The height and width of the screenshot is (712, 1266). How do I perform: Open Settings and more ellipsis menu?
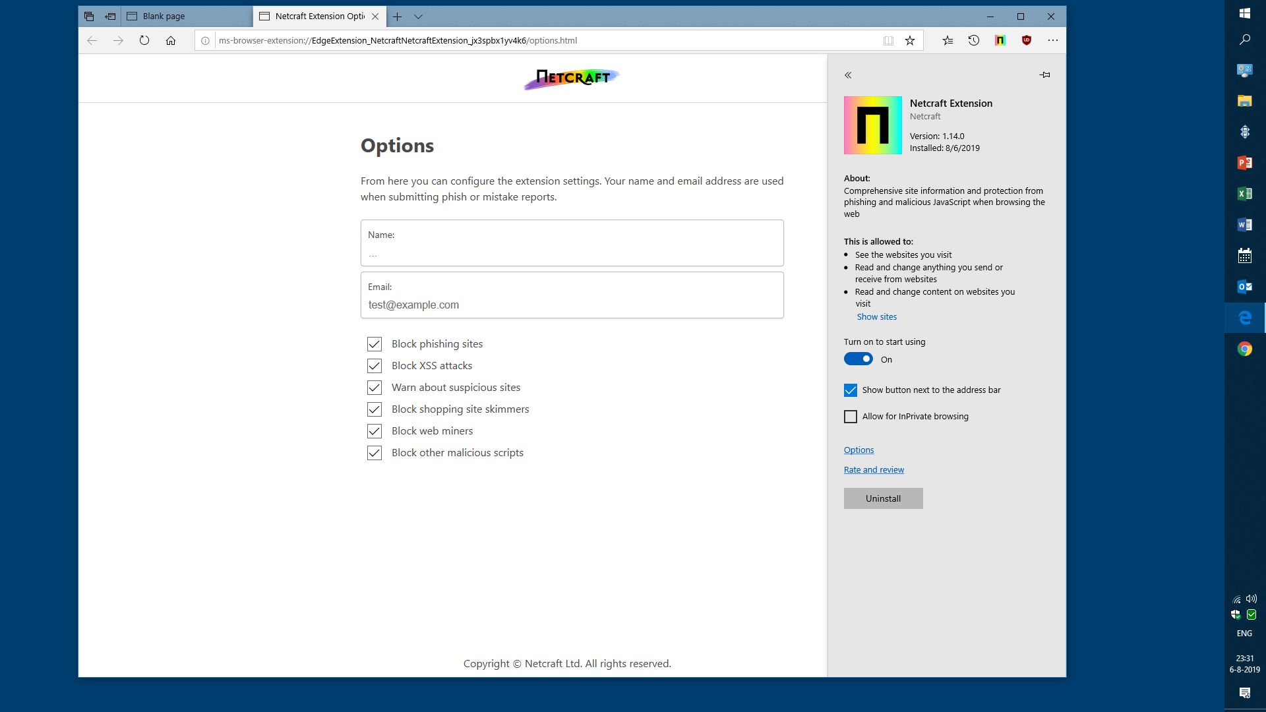pyautogui.click(x=1053, y=40)
